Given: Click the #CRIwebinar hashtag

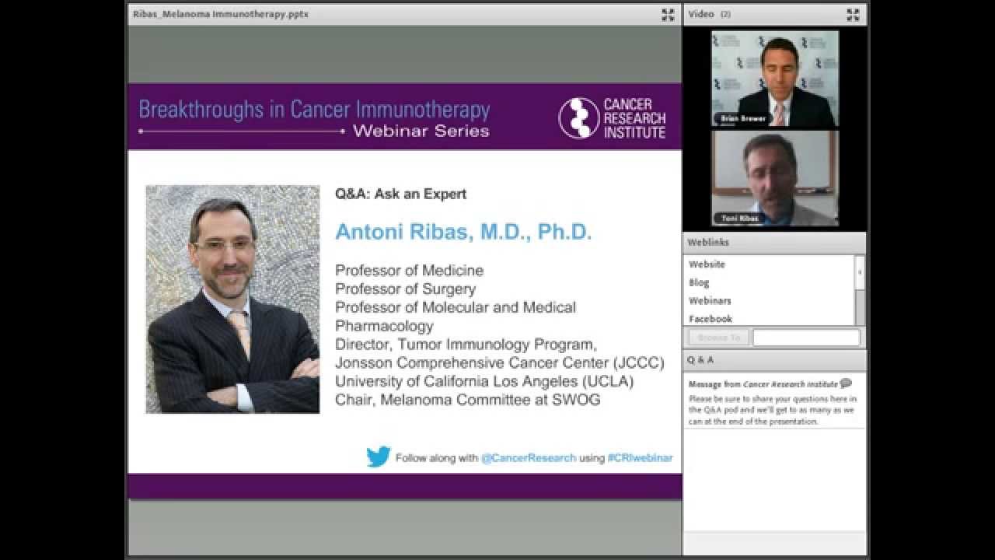Looking at the screenshot, I should (x=640, y=458).
